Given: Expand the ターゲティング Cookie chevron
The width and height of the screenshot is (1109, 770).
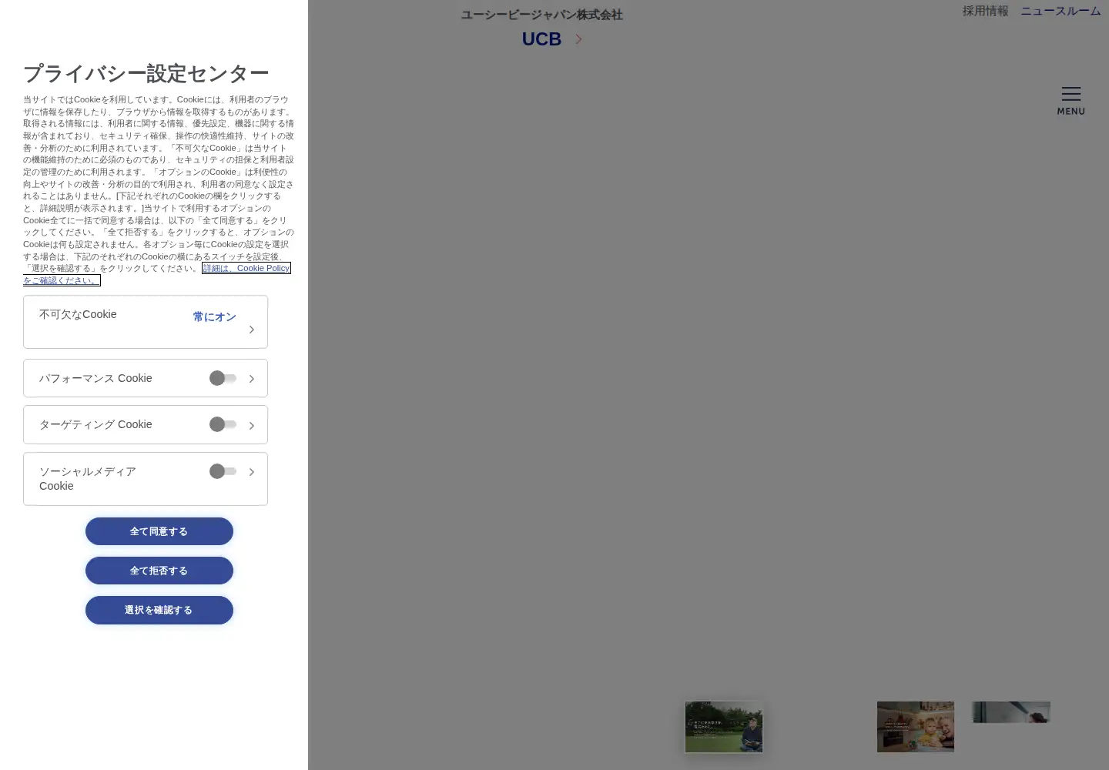Looking at the screenshot, I should 251,426.
